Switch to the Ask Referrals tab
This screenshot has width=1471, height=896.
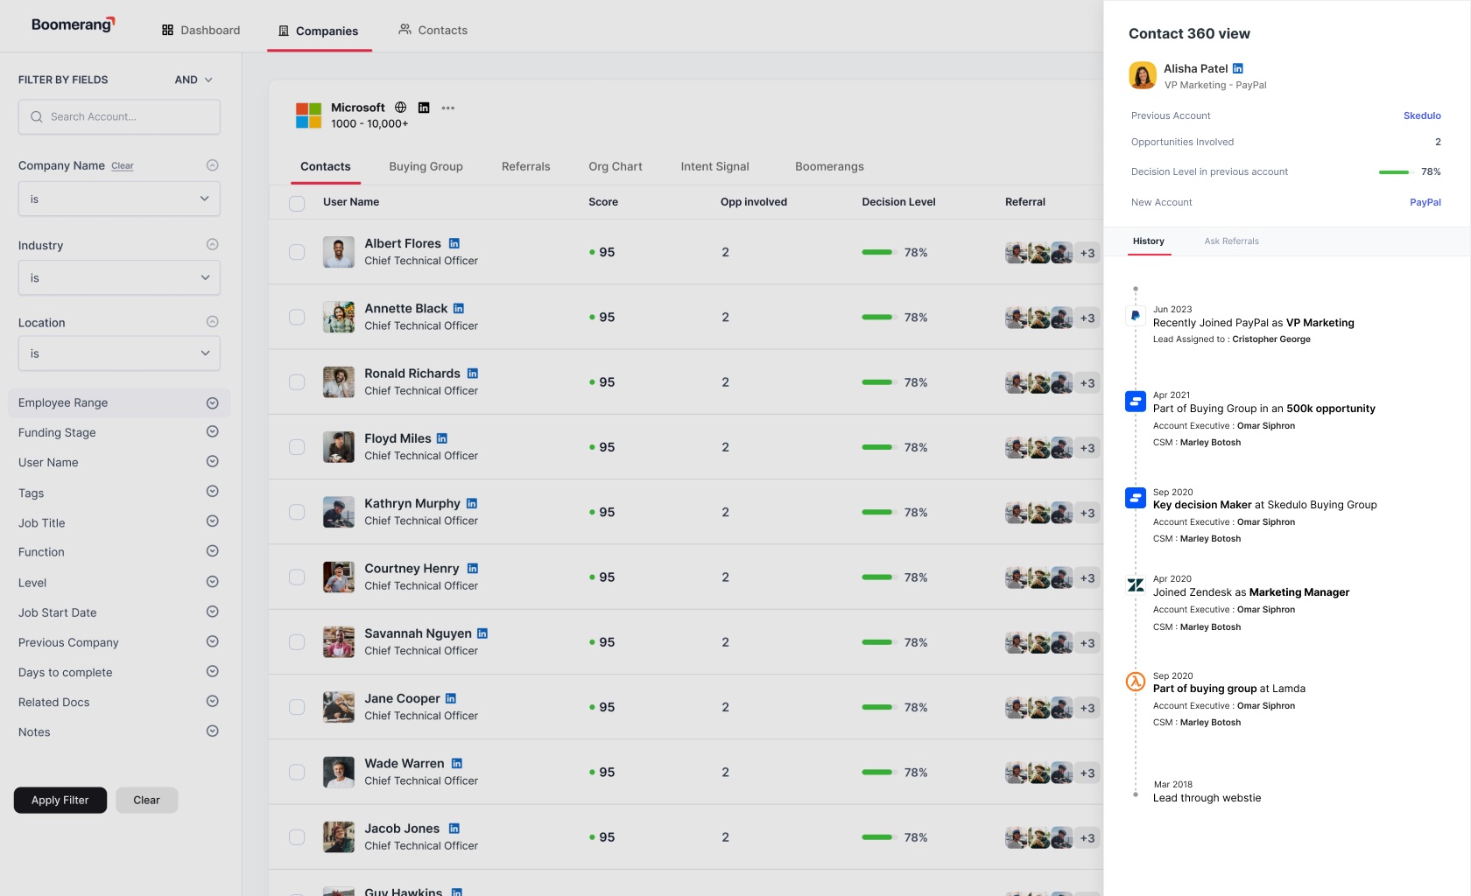click(1231, 241)
